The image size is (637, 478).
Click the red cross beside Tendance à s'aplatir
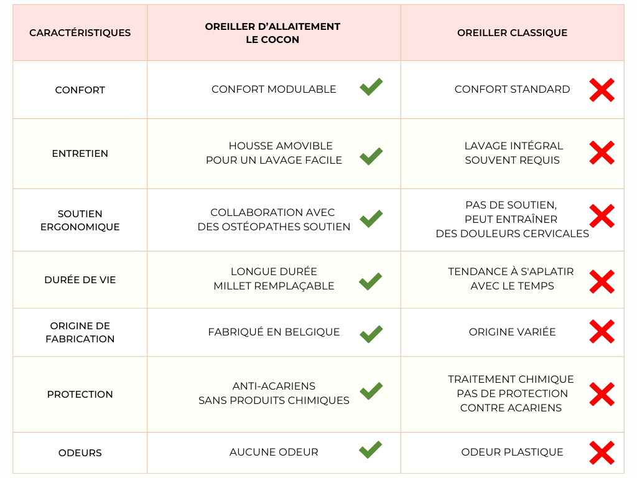point(602,281)
